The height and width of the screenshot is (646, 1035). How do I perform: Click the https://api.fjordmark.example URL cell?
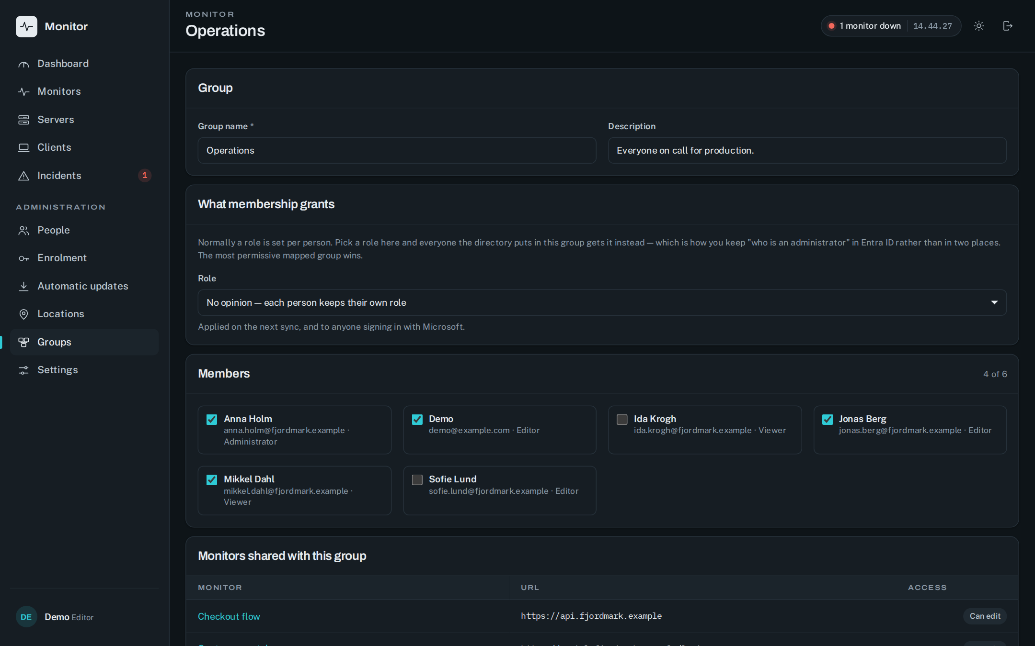pyautogui.click(x=591, y=616)
